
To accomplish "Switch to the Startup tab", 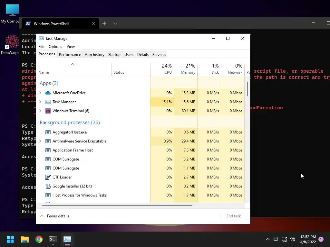I will click(114, 55).
